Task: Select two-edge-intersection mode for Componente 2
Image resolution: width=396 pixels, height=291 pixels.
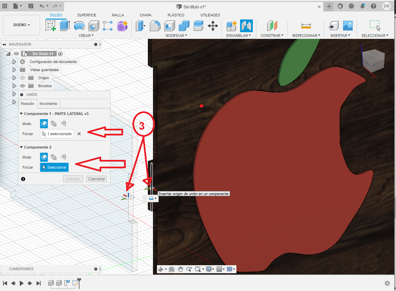Action: (63, 157)
